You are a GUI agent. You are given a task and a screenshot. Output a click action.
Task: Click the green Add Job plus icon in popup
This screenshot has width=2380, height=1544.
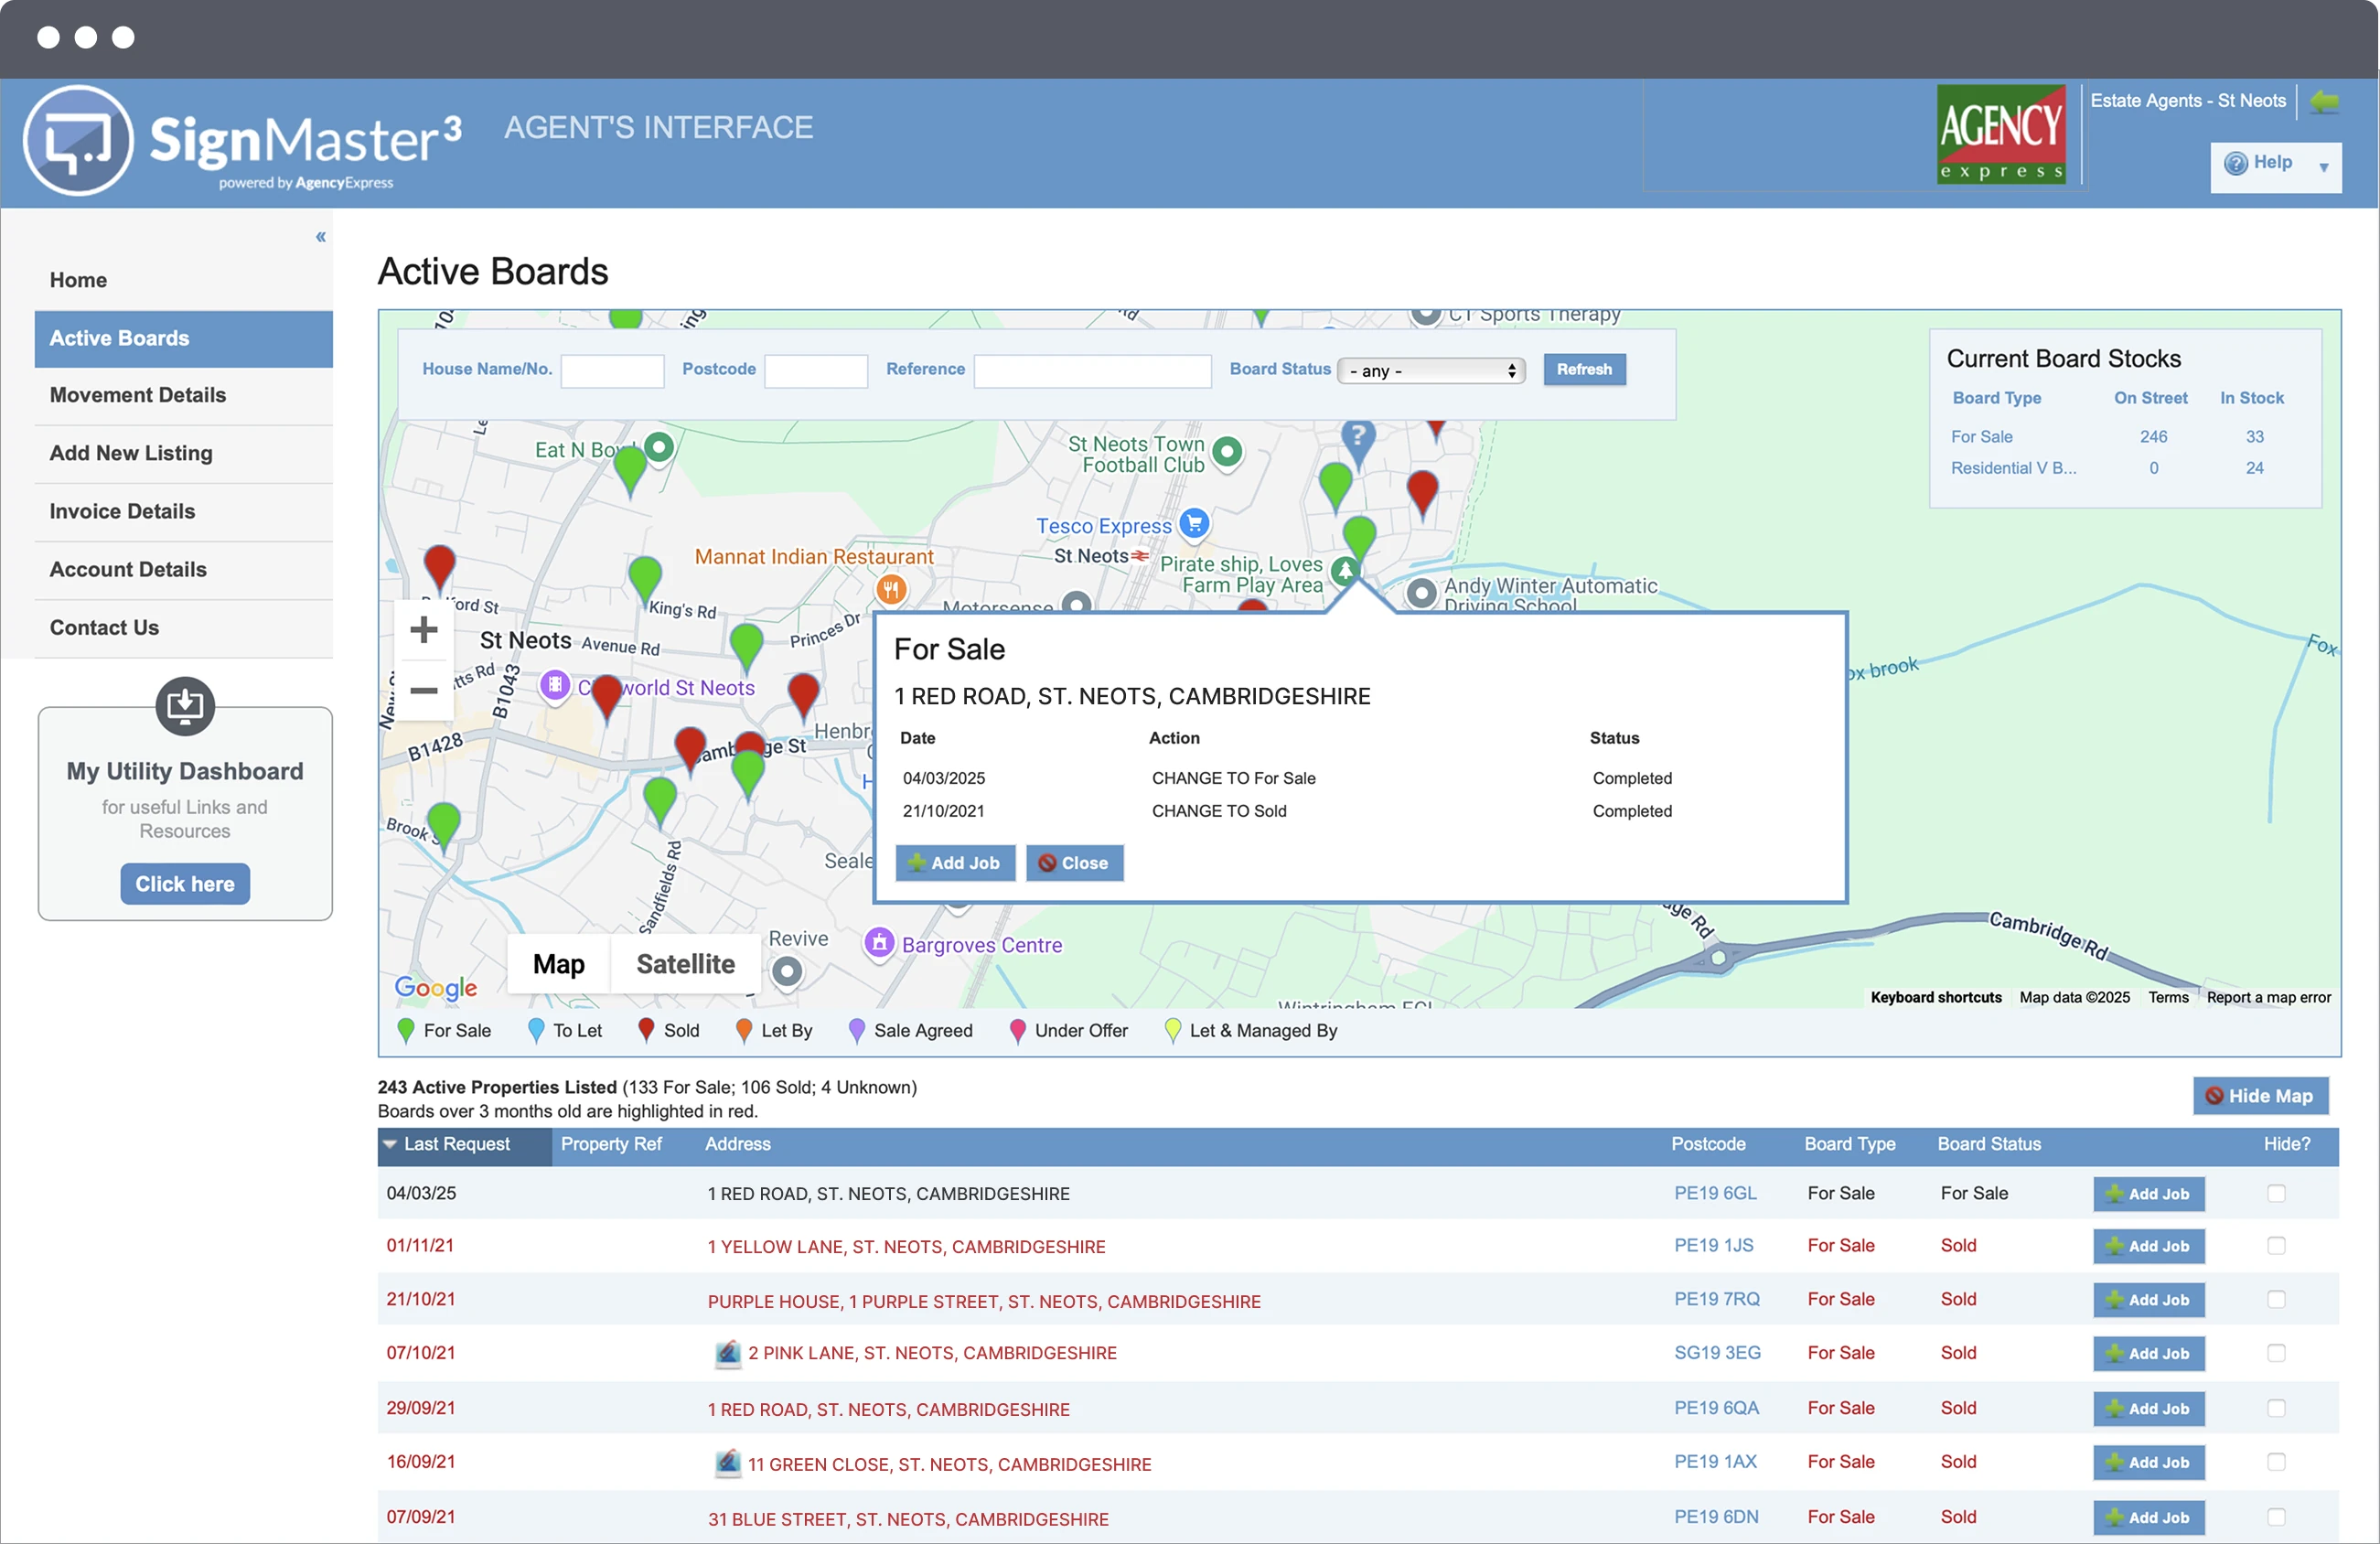[x=918, y=862]
